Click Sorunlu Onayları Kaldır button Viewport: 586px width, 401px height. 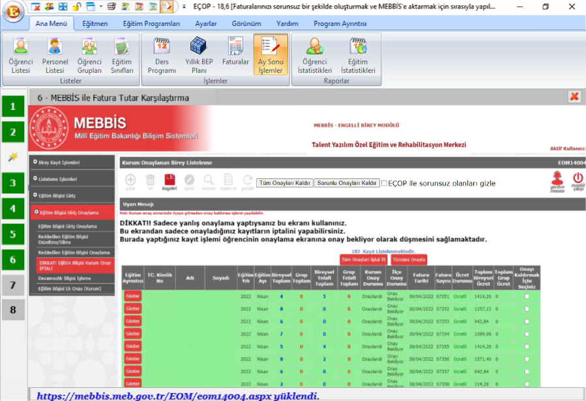pyautogui.click(x=347, y=183)
